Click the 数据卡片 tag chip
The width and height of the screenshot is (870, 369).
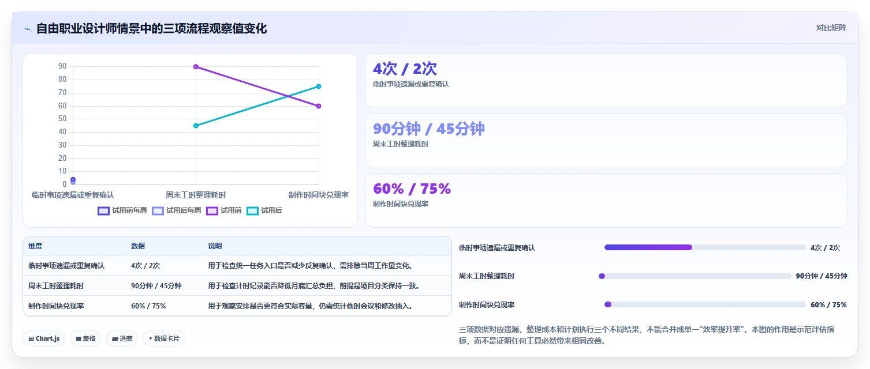pos(164,338)
